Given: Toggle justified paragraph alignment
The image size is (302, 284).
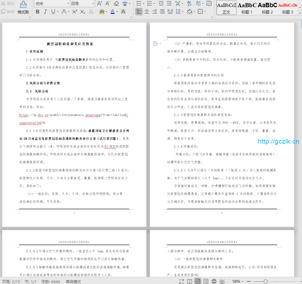Looking at the screenshot, I should (x=162, y=12).
